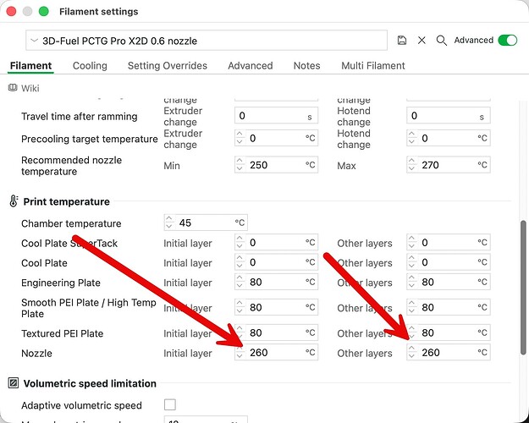Screen dimensions: 529x423
Task: Open the Notes tab
Action: [306, 65]
